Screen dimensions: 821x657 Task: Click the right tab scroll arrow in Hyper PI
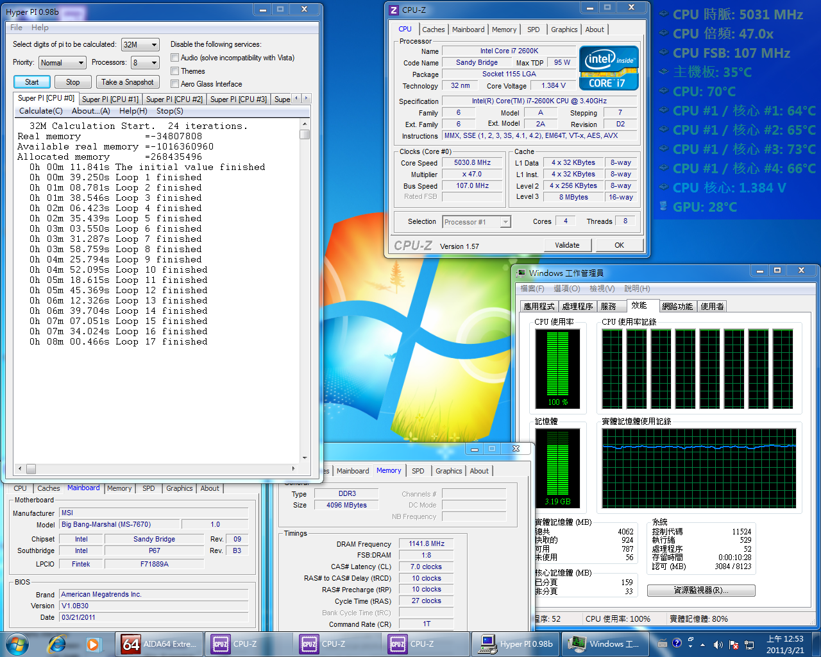tap(306, 98)
